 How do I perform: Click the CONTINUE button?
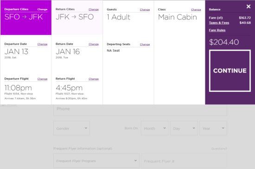[230, 71]
